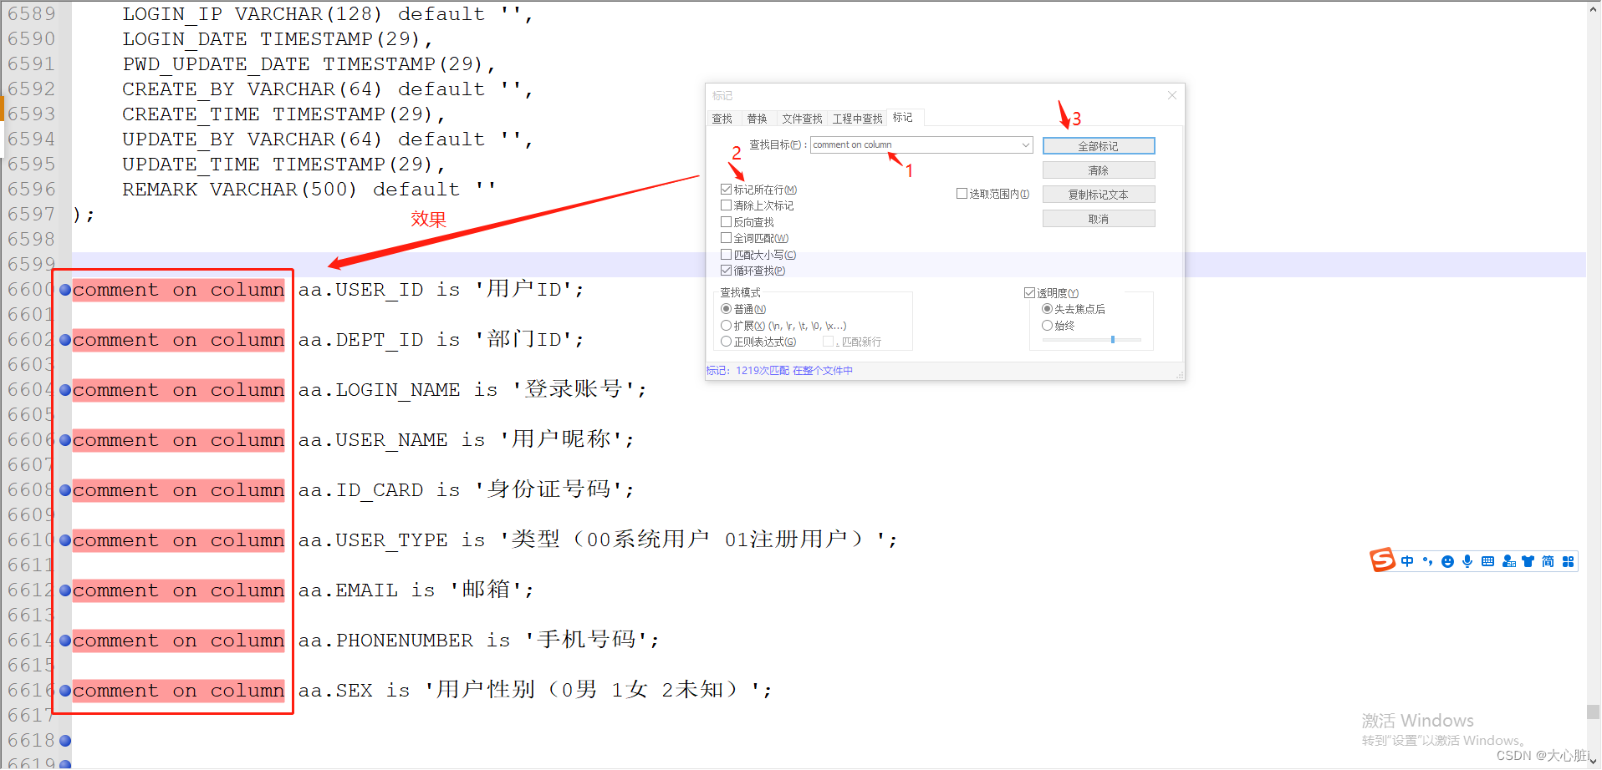Click the bookmark dot on line 6600
This screenshot has height=770, width=1602.
(x=65, y=290)
